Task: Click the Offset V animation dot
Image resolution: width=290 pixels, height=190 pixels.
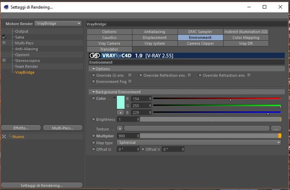Action: (143, 149)
